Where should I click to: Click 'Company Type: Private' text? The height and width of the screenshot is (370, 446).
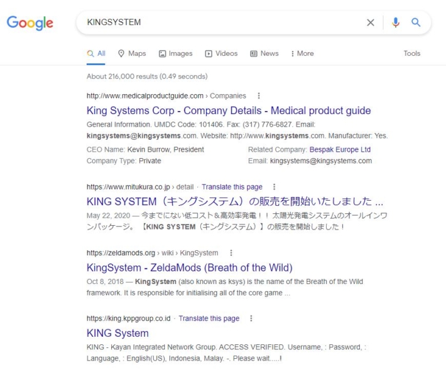[x=124, y=161]
